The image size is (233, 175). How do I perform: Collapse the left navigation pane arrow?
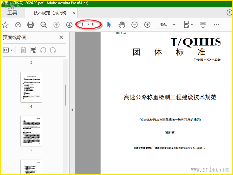click(x=72, y=110)
